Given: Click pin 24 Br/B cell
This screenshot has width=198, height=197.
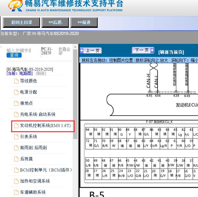Looking at the screenshot, I should tap(122, 174).
